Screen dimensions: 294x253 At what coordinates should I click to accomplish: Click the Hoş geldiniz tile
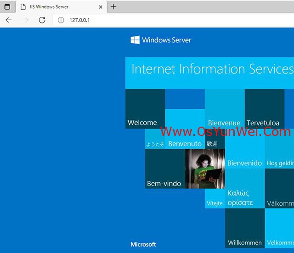coord(279,149)
